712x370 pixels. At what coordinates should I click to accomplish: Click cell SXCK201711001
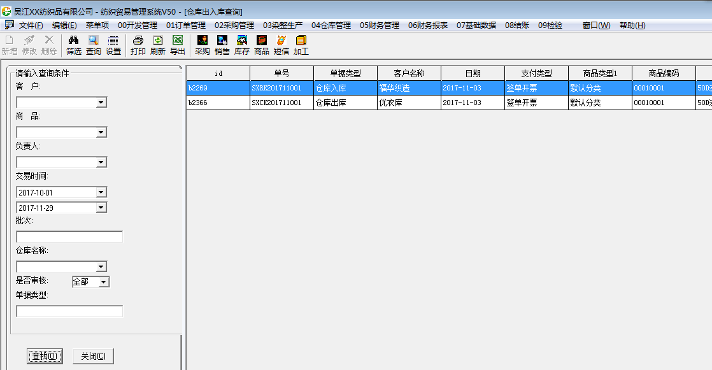click(282, 103)
